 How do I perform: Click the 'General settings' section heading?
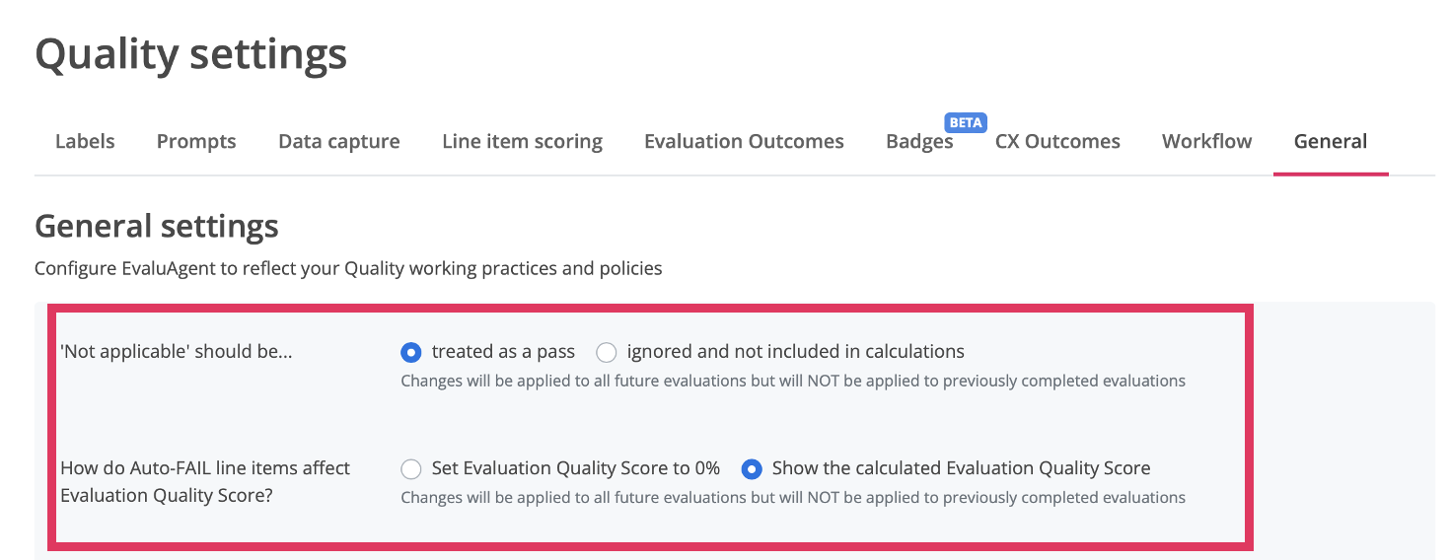coord(157,227)
